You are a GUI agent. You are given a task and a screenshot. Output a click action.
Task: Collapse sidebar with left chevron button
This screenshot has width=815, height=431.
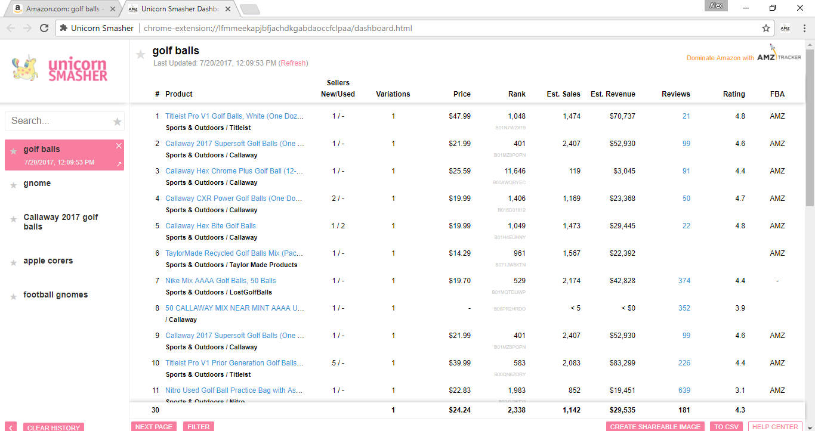[x=11, y=427]
